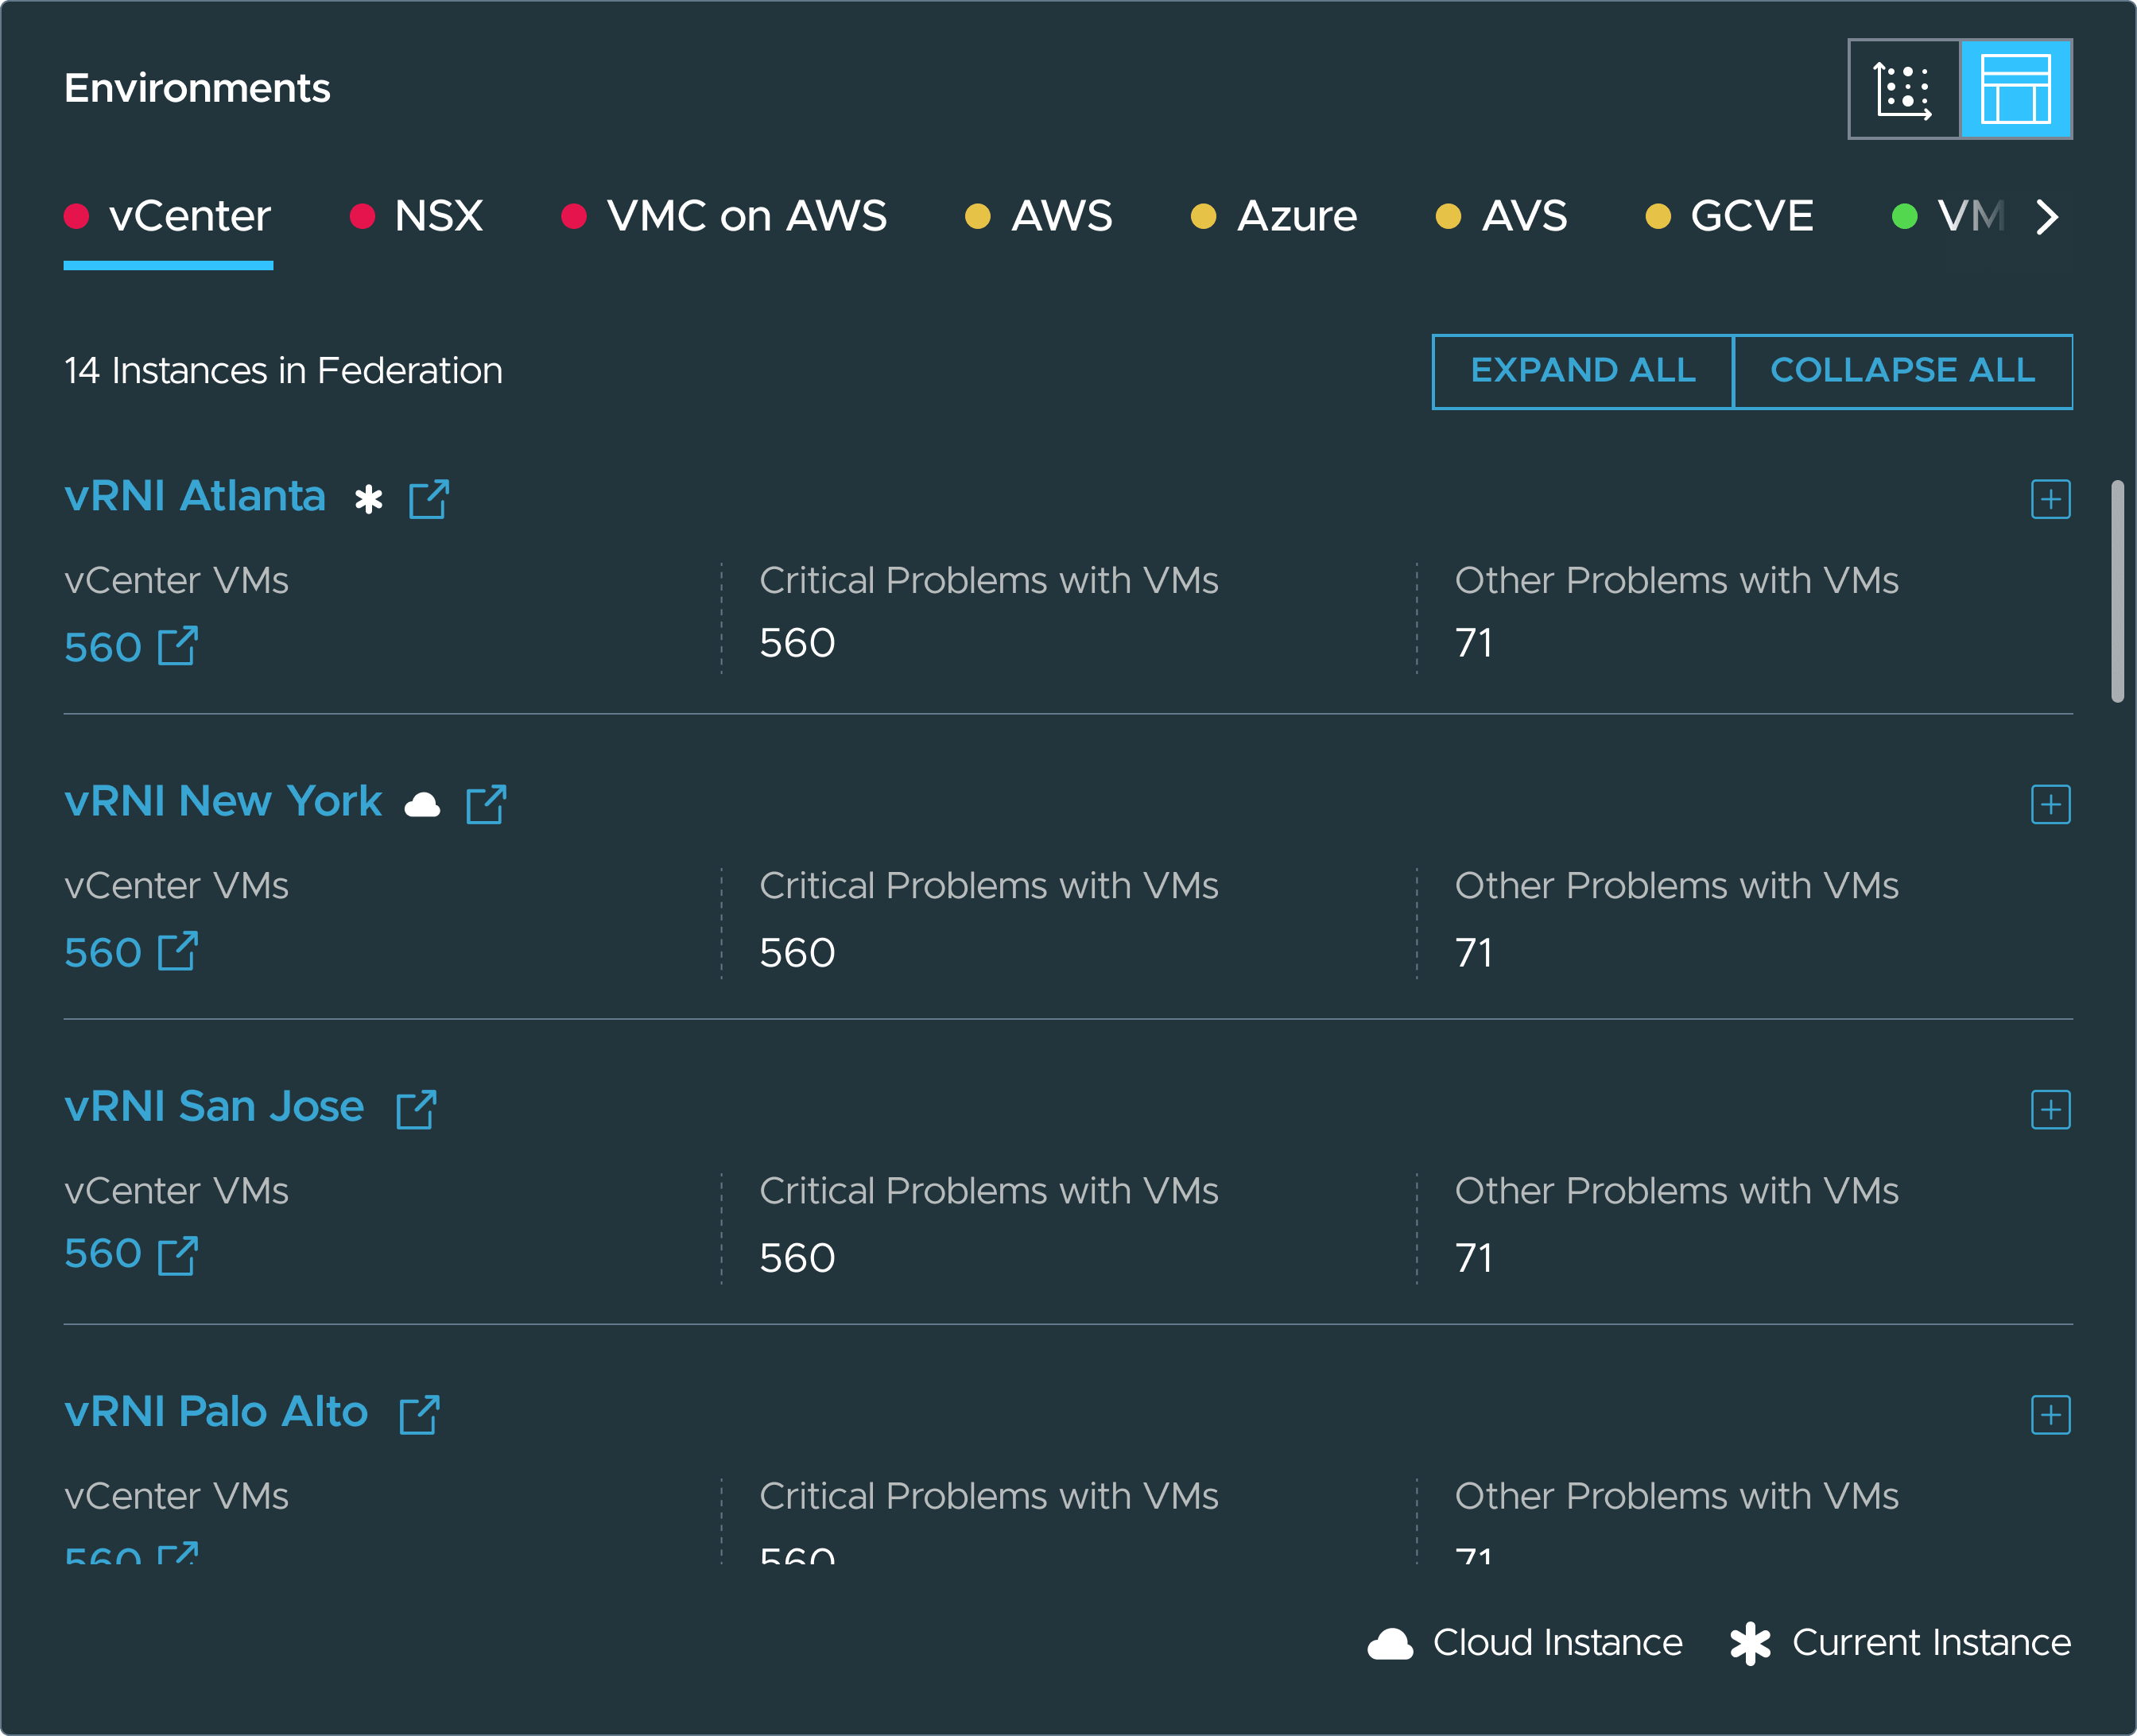Screen dimensions: 2137x1736
Task: Click the EXPAND ALL button
Action: click(1583, 371)
